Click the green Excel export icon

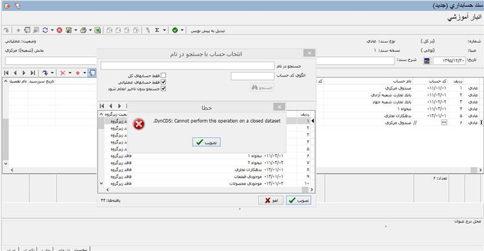tap(97, 30)
